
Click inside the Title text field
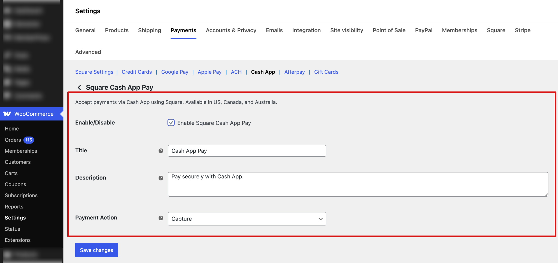pos(247,151)
